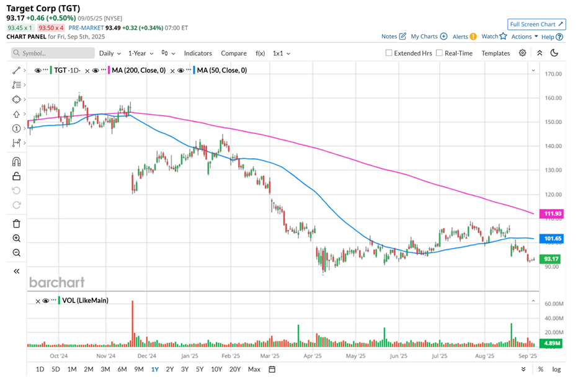
Task: Open the Alerts warning icon
Action: pos(473,37)
